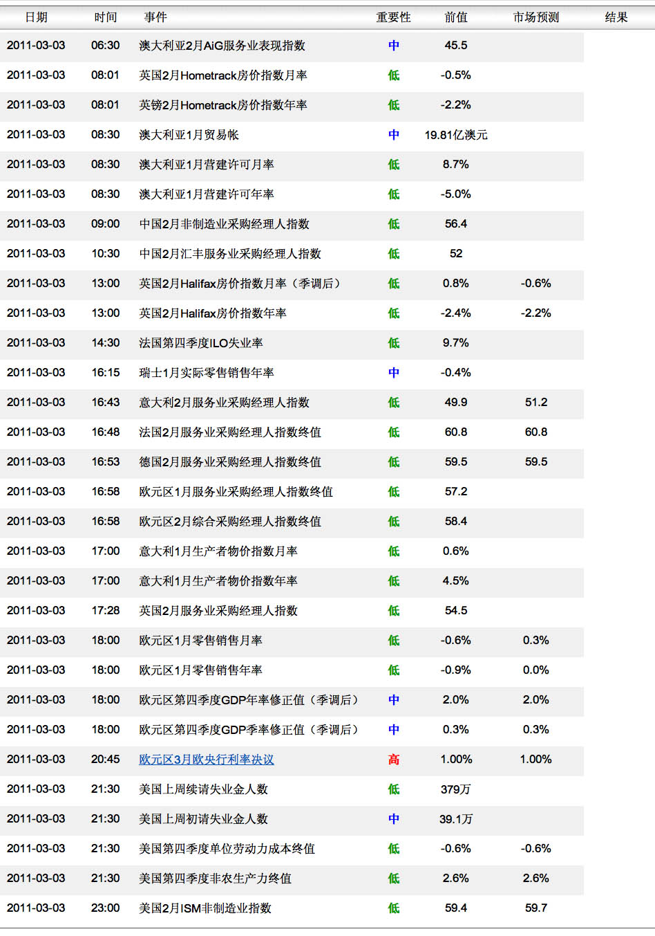Screen dimensions: 655x936
Task: Click previous value 9.7%
Action: tap(456, 343)
